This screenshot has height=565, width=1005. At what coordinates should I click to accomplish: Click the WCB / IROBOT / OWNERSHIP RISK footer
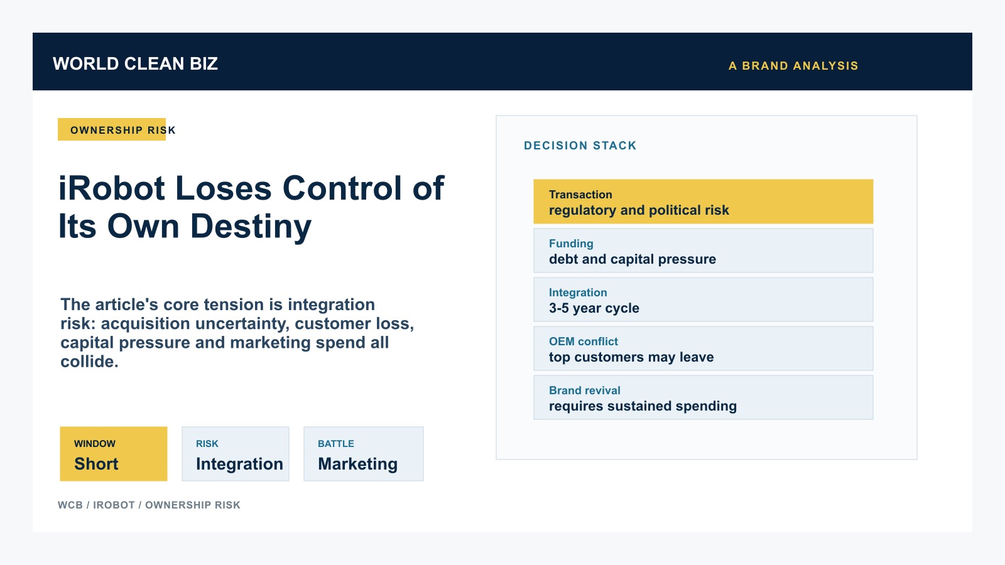149,505
